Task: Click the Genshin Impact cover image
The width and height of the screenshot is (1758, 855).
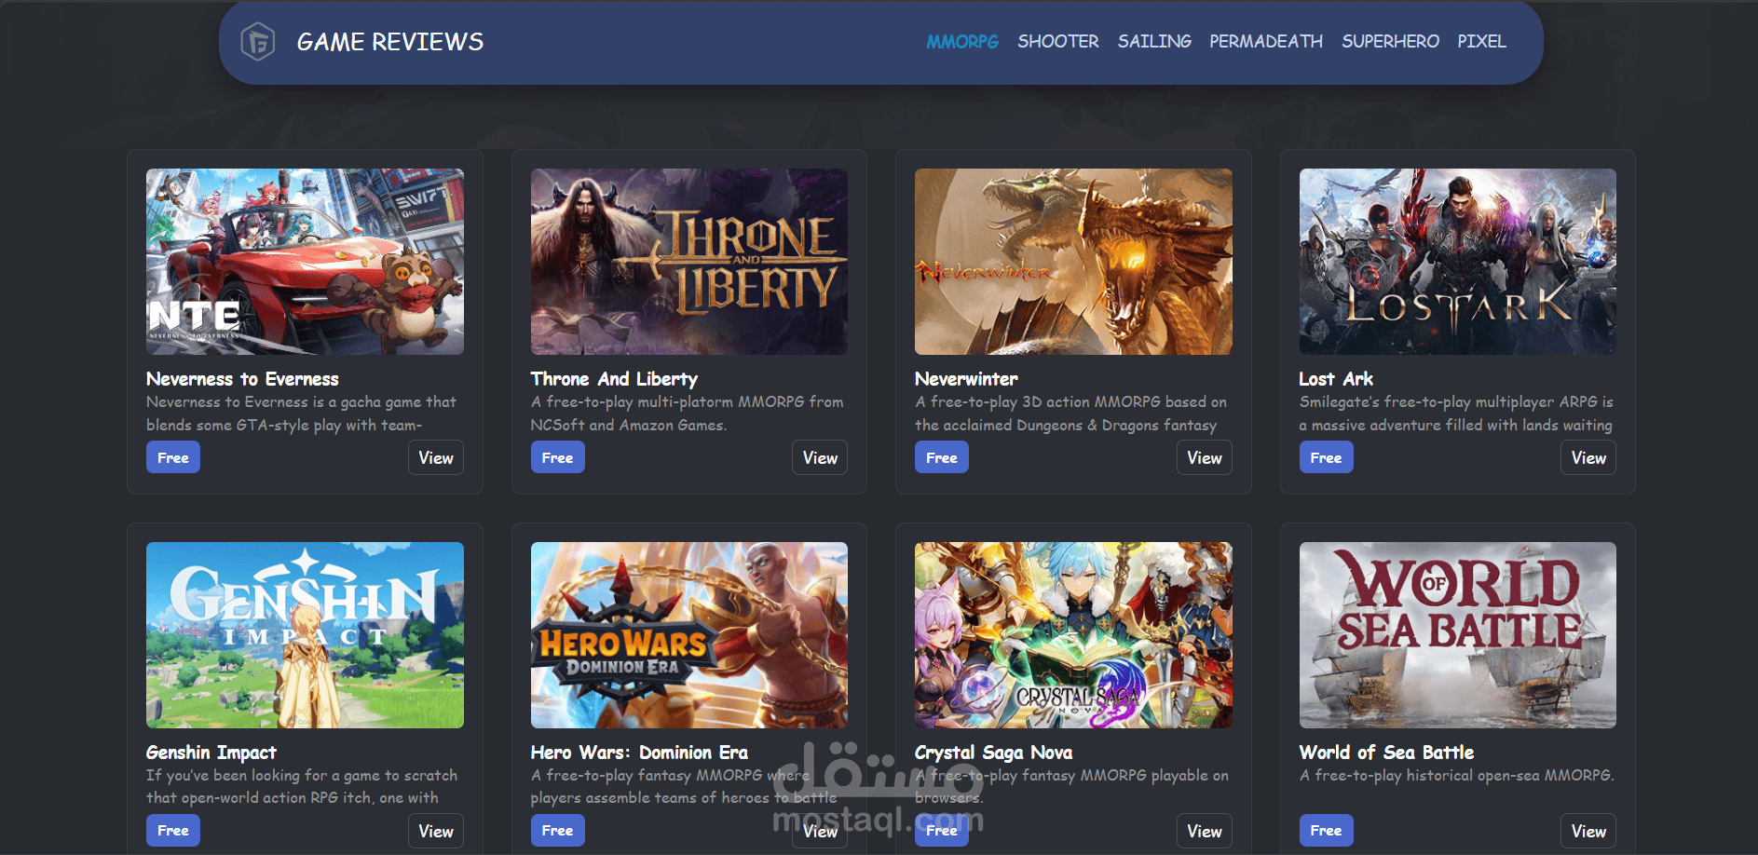Action: pos(305,635)
